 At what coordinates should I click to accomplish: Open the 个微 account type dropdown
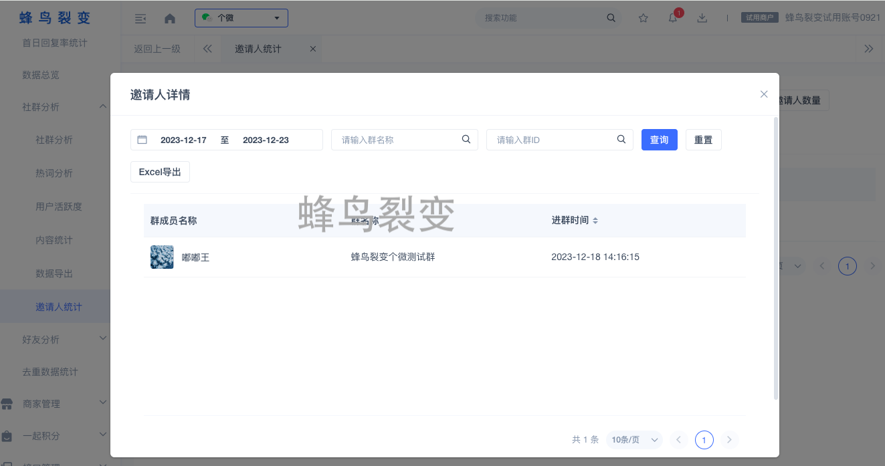241,18
